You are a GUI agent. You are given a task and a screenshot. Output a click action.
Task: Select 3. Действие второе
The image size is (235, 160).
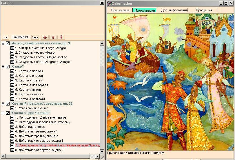click(x=30, y=127)
